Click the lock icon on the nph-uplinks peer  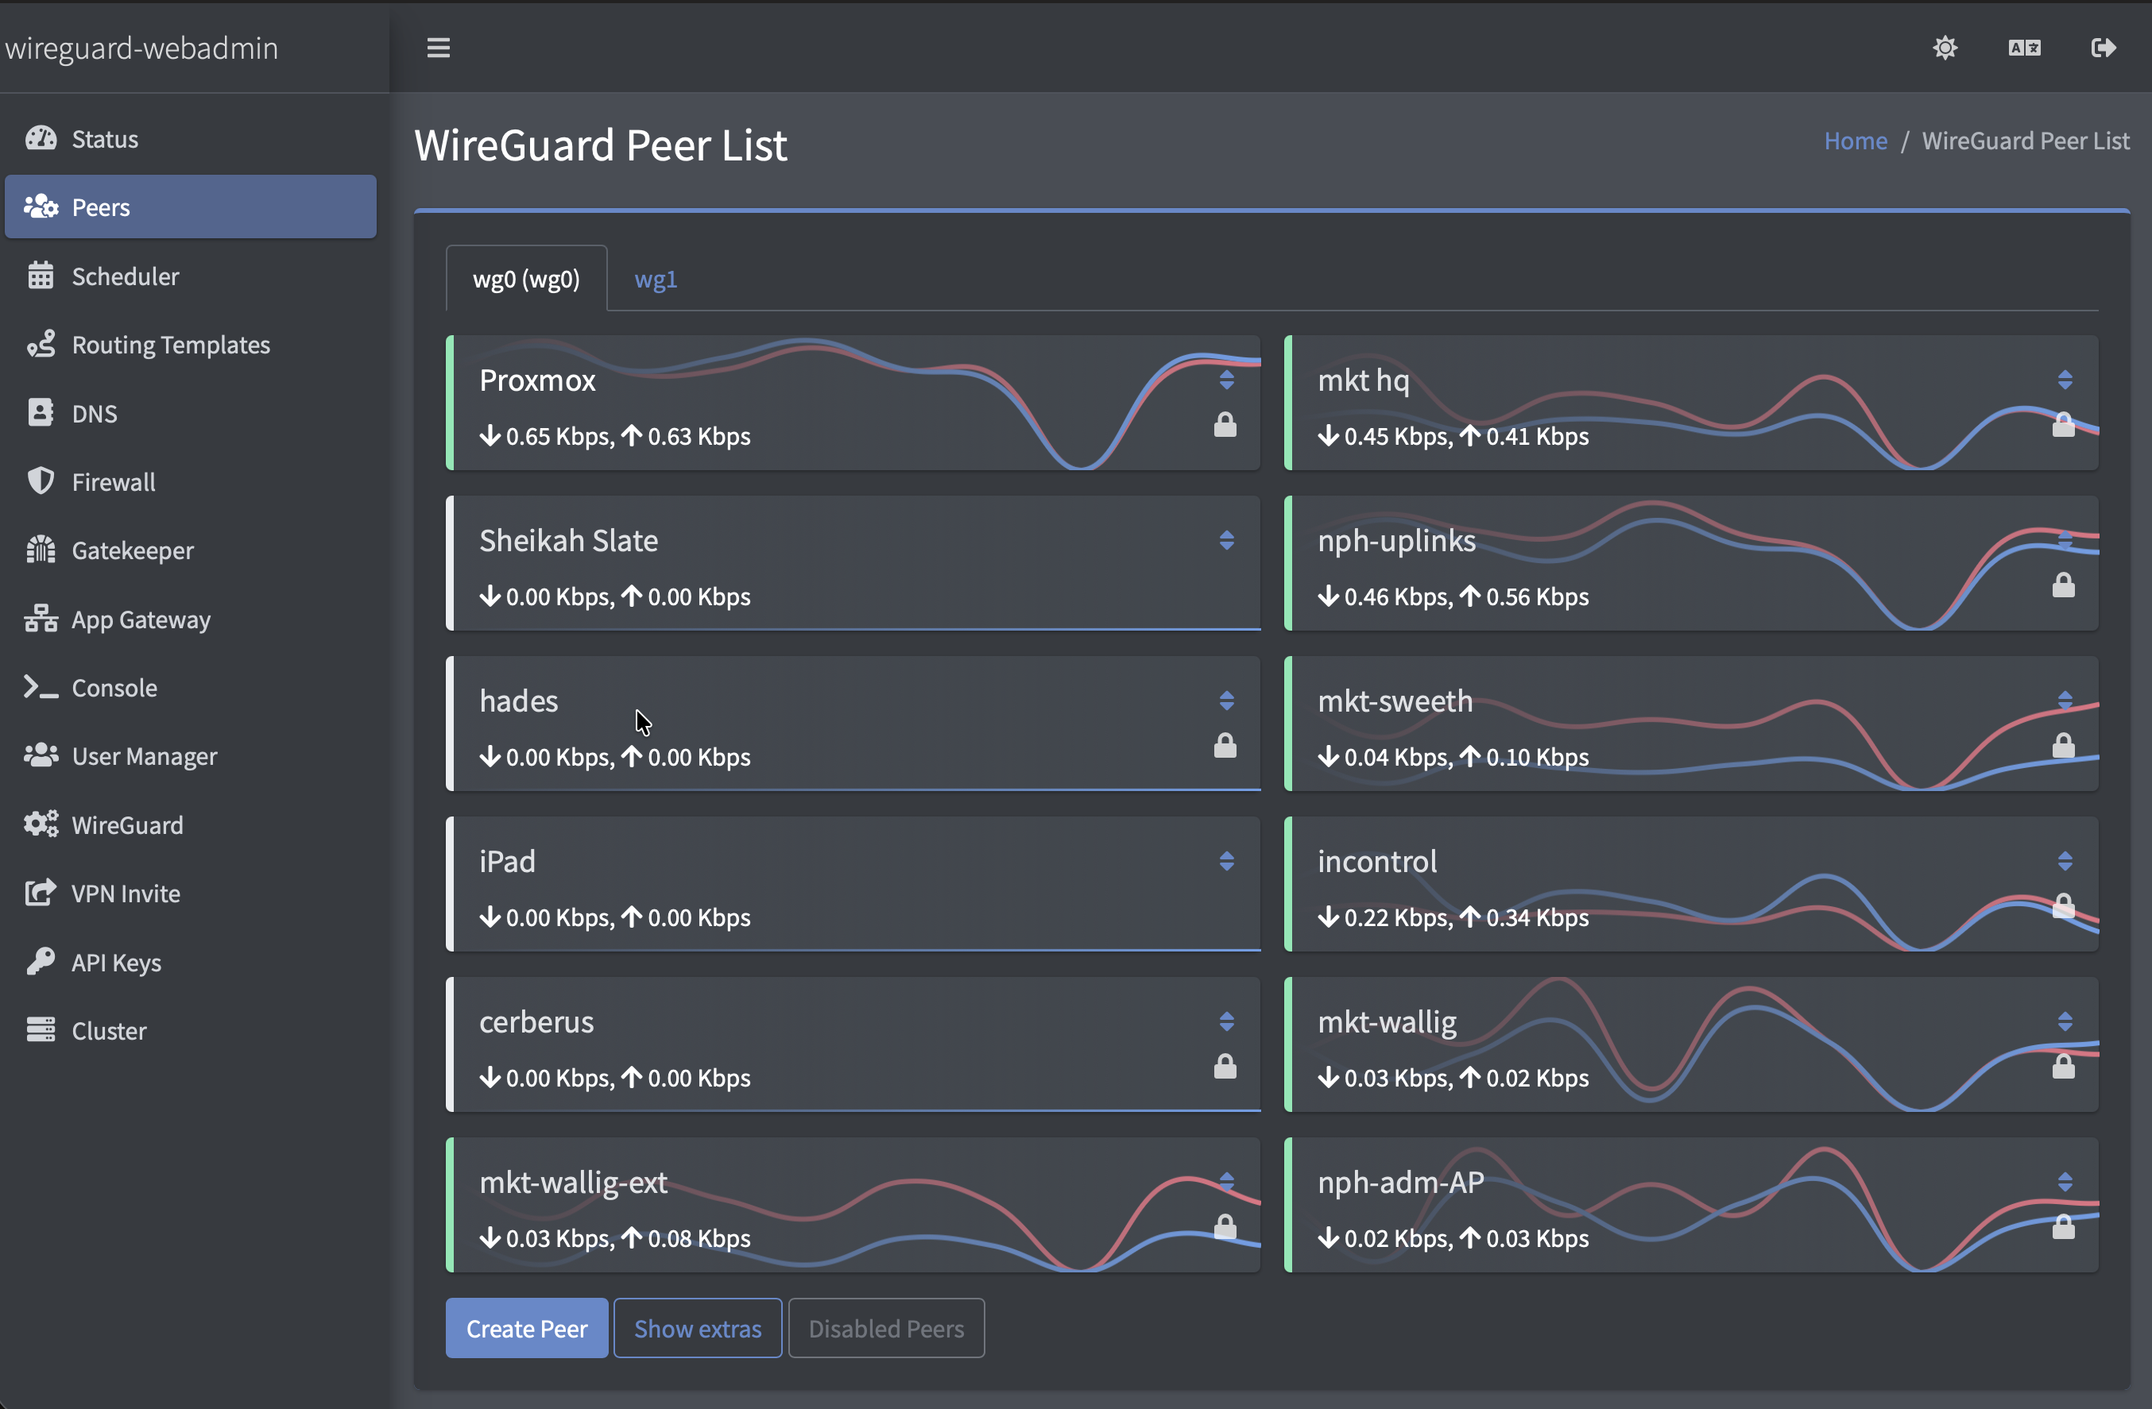click(2065, 585)
